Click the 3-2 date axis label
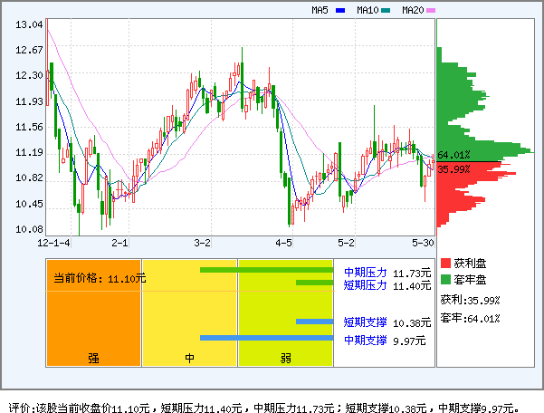This screenshot has height=413, width=544. tap(202, 243)
